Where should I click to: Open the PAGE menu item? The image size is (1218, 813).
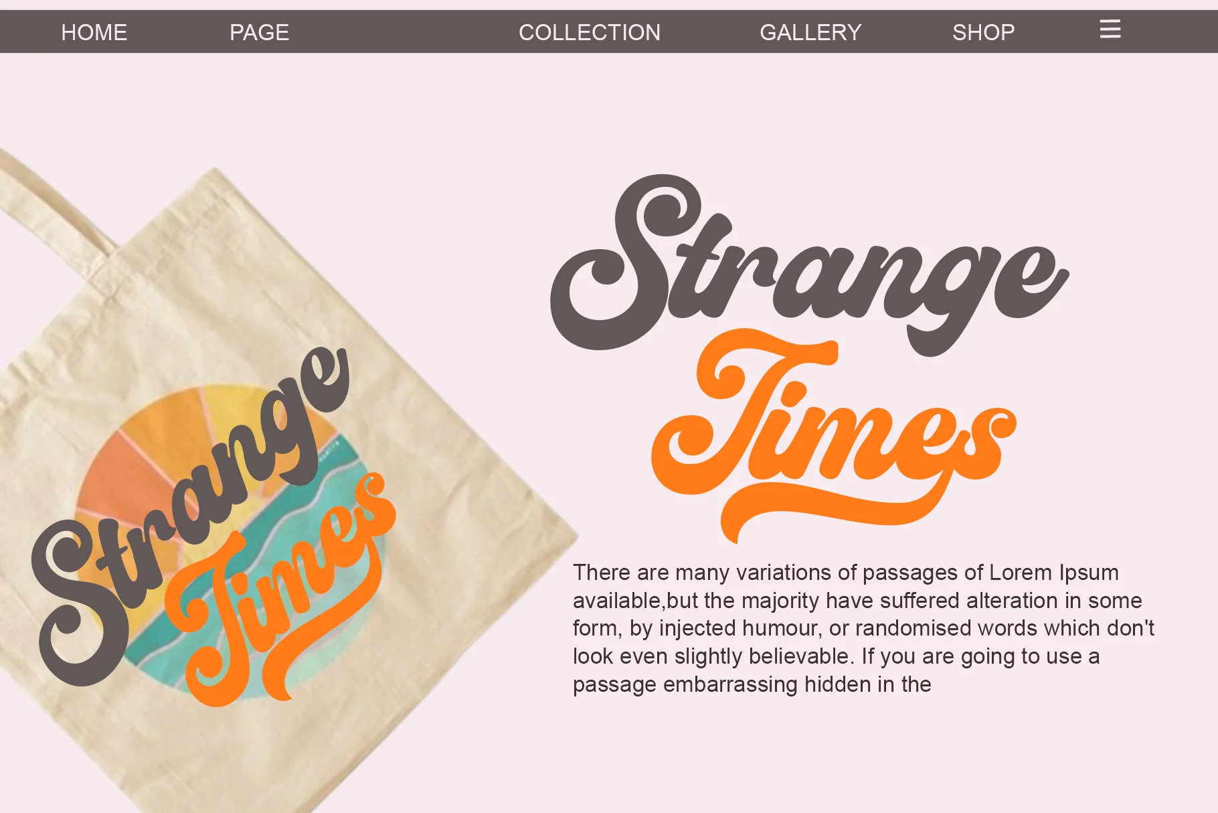pyautogui.click(x=260, y=32)
